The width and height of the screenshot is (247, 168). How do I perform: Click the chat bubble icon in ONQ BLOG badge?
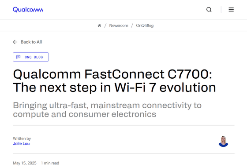pyautogui.click(x=19, y=57)
